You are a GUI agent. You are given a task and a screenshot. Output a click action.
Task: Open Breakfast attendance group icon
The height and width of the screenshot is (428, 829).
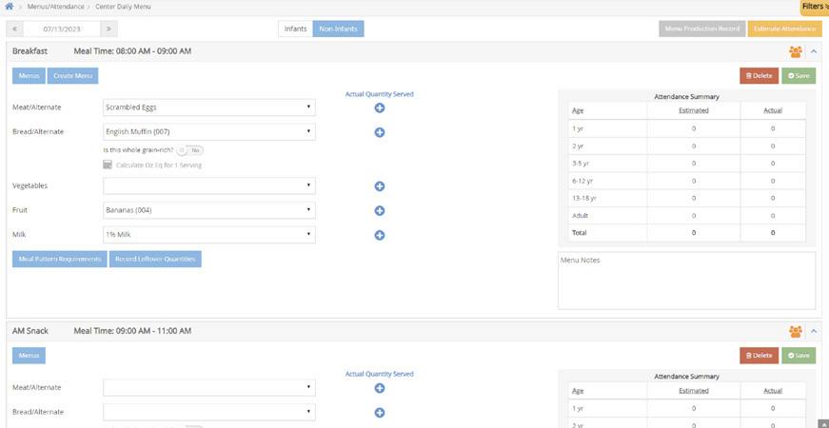click(x=795, y=51)
